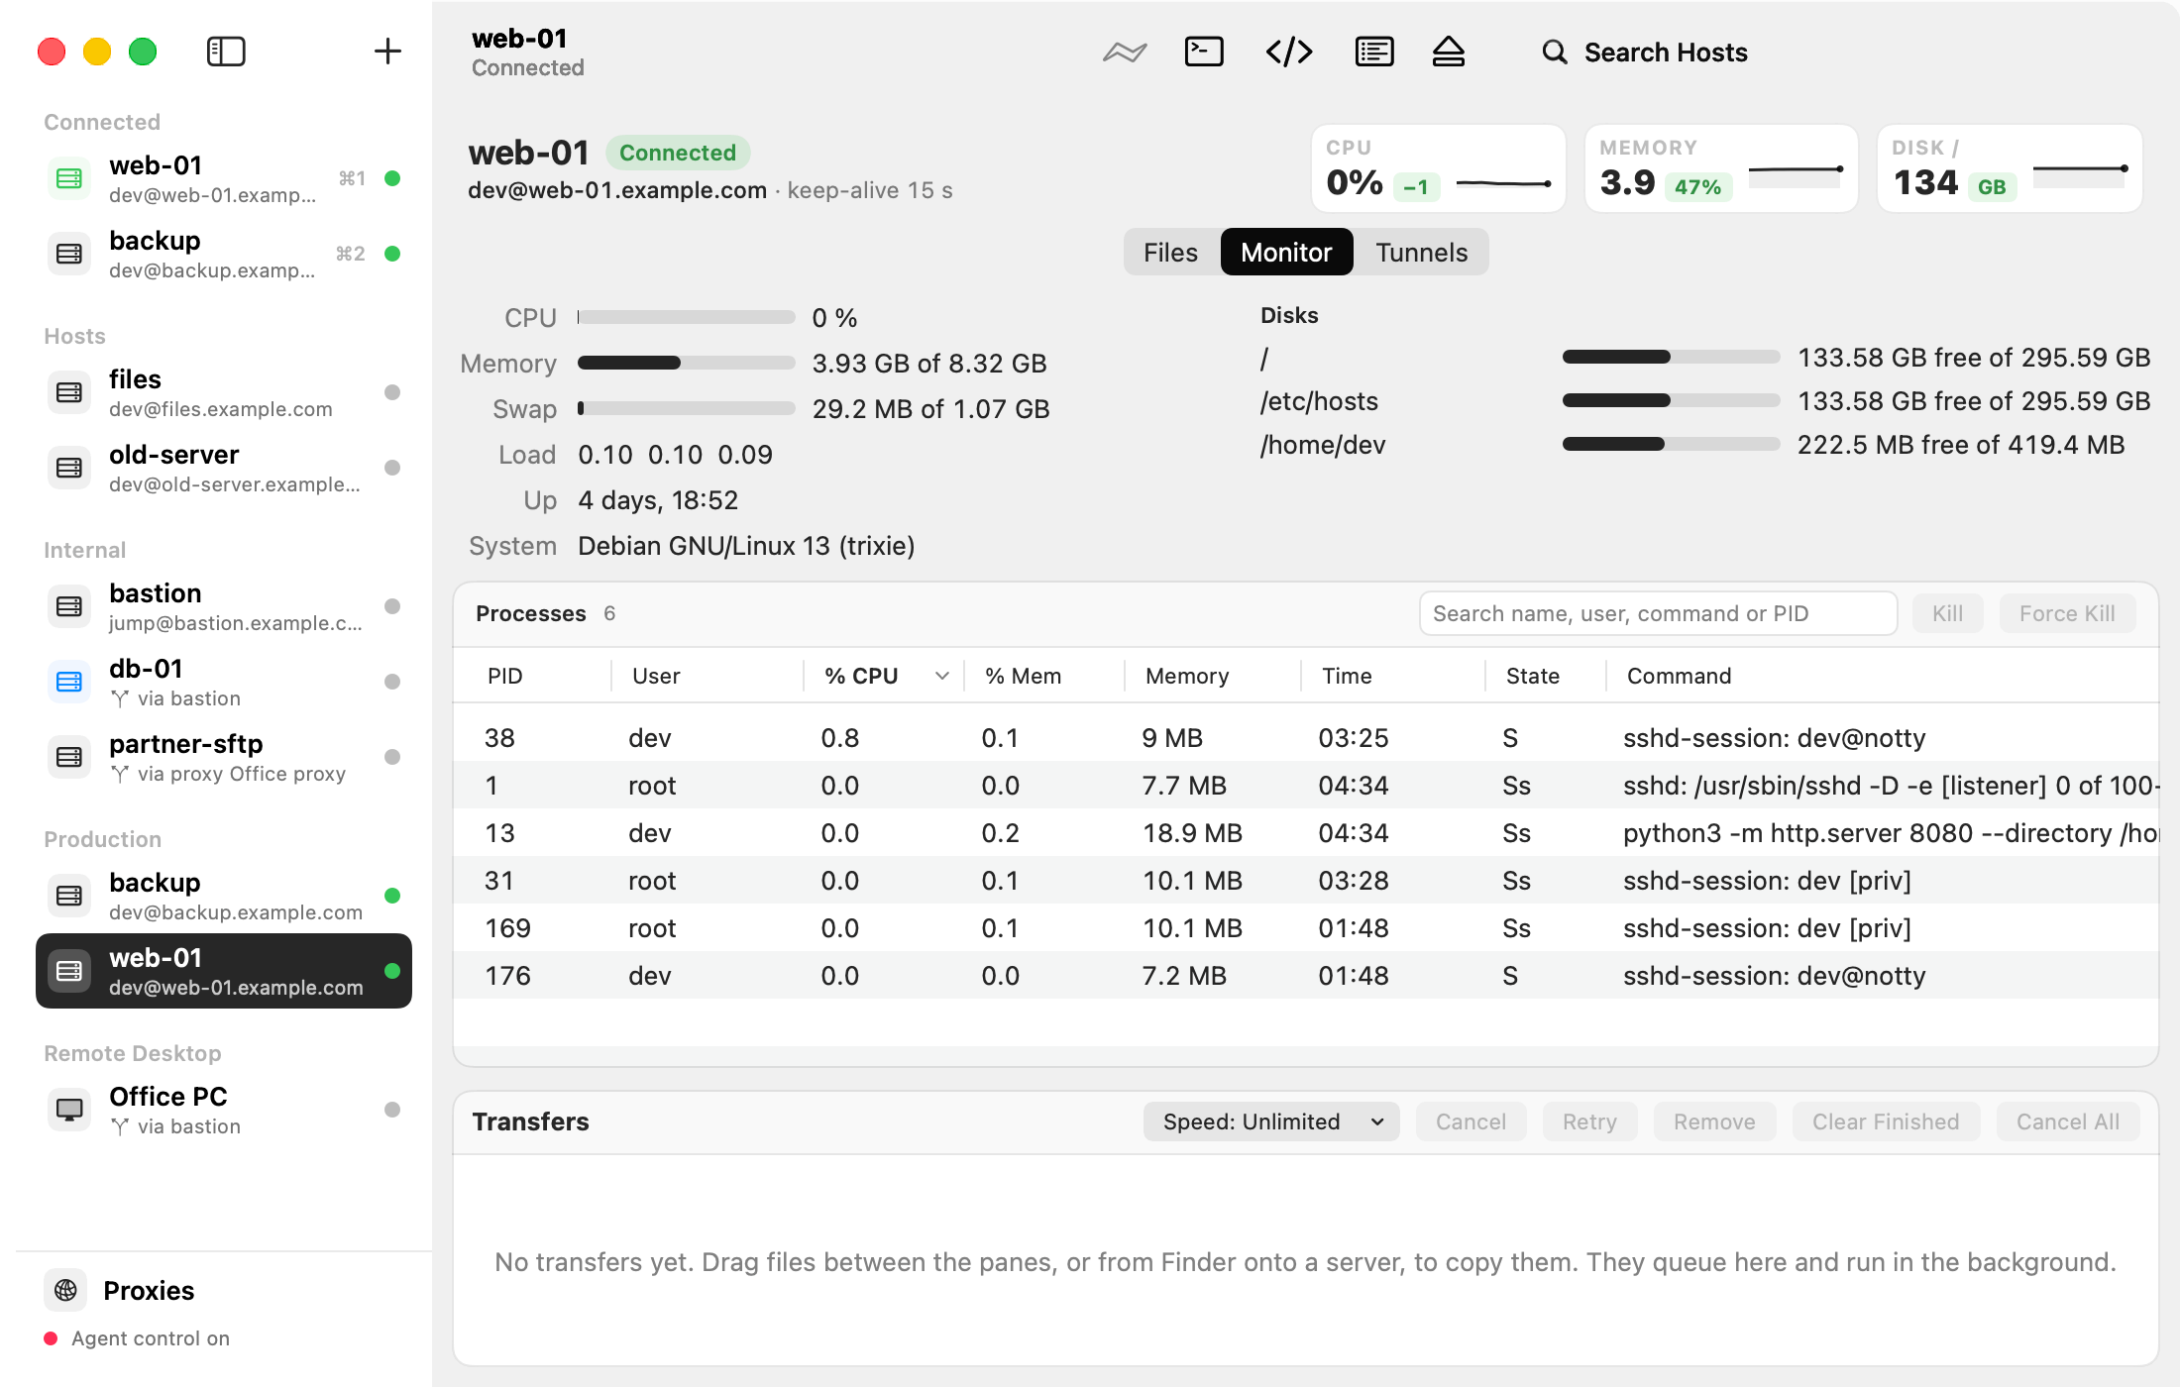
Task: Click the Proxies globe icon
Action: point(65,1290)
